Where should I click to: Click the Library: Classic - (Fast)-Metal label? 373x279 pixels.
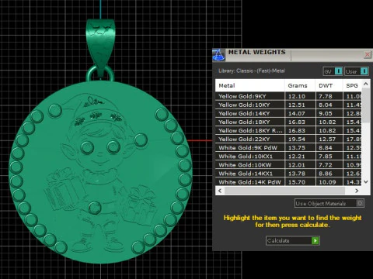(x=252, y=71)
